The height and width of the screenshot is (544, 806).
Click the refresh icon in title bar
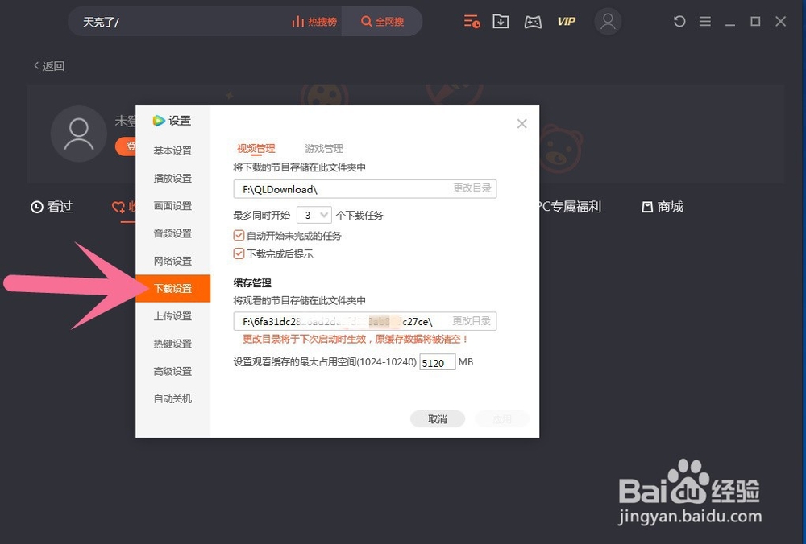[679, 22]
